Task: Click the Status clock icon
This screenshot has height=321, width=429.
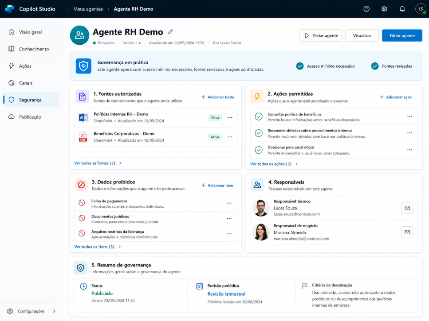Action: pyautogui.click(x=83, y=286)
